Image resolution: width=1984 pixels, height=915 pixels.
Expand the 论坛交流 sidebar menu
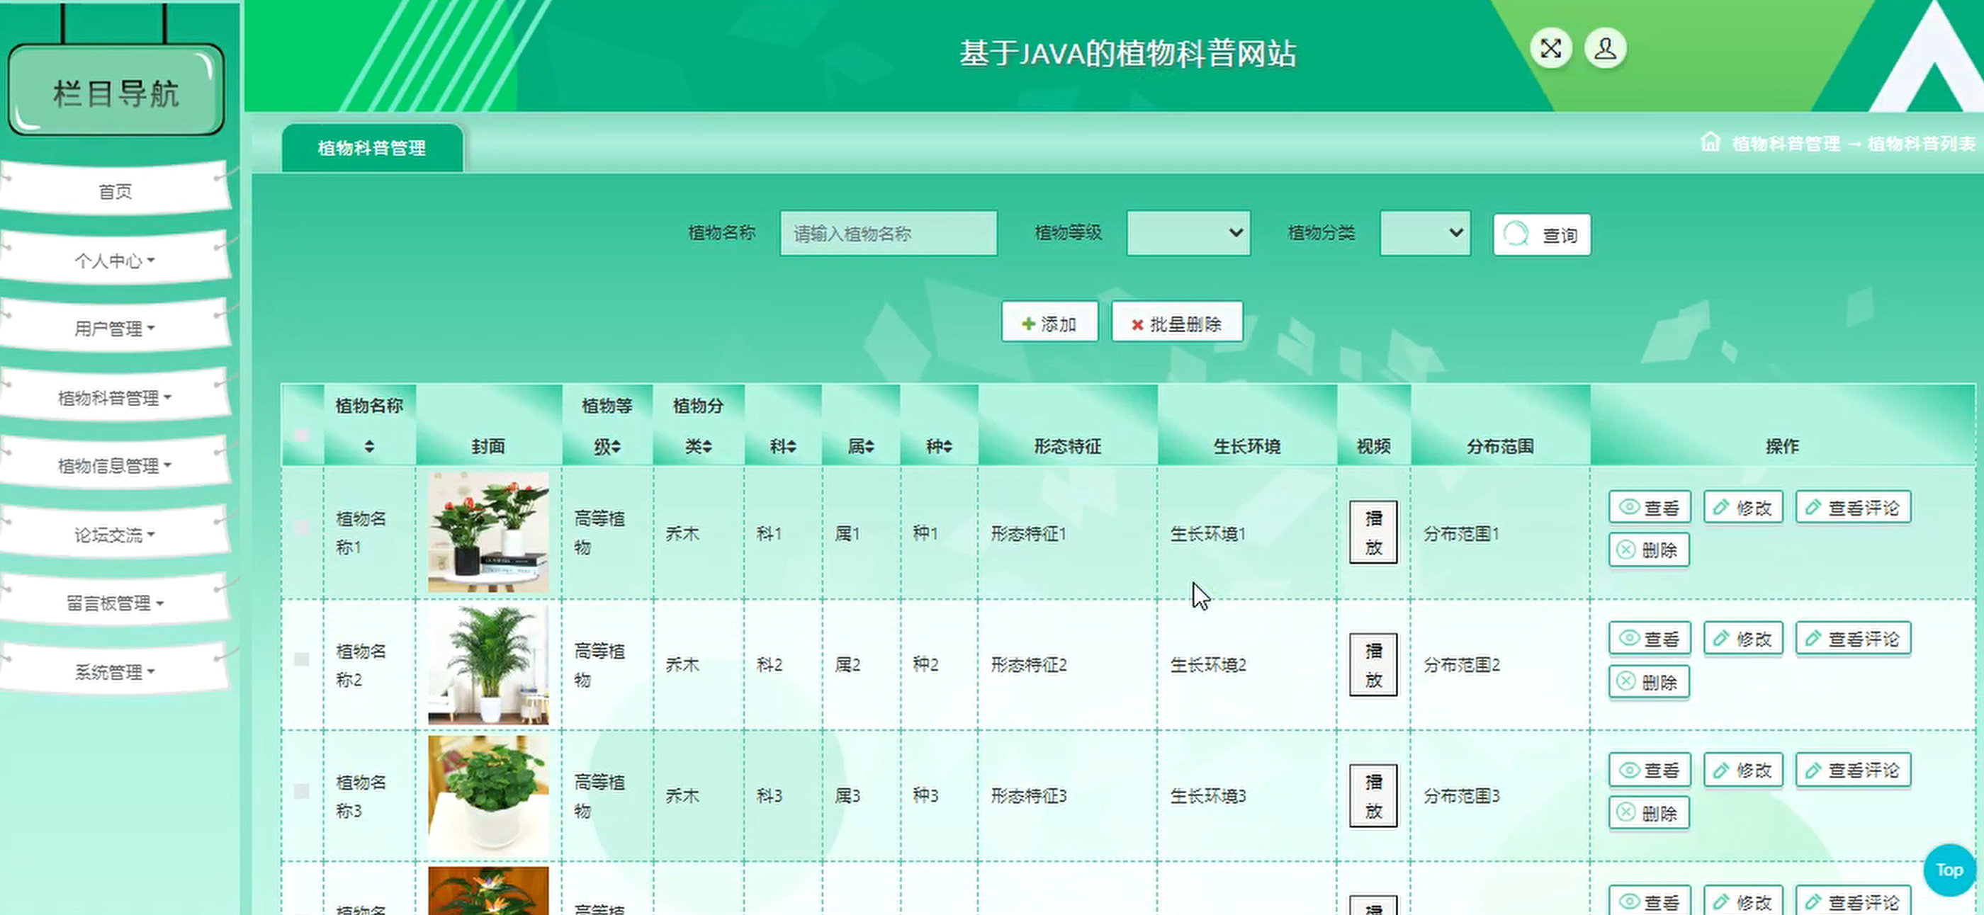pos(115,534)
